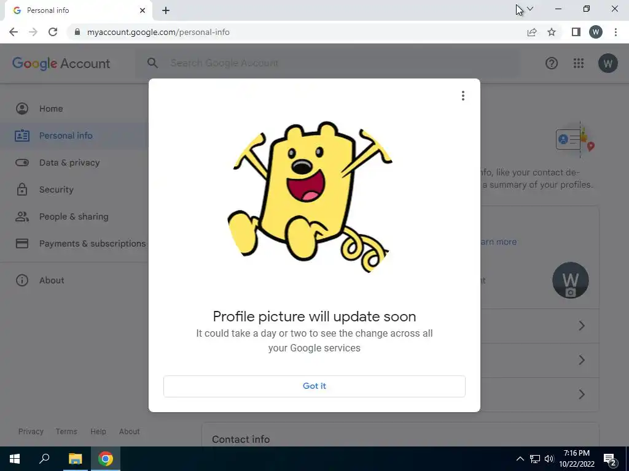Close the Personal info tab
629x471 pixels.
point(143,10)
